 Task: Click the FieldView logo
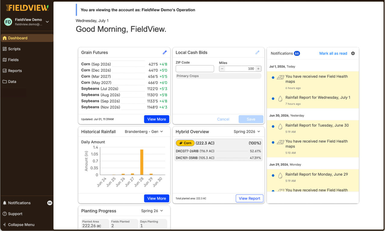point(27,8)
